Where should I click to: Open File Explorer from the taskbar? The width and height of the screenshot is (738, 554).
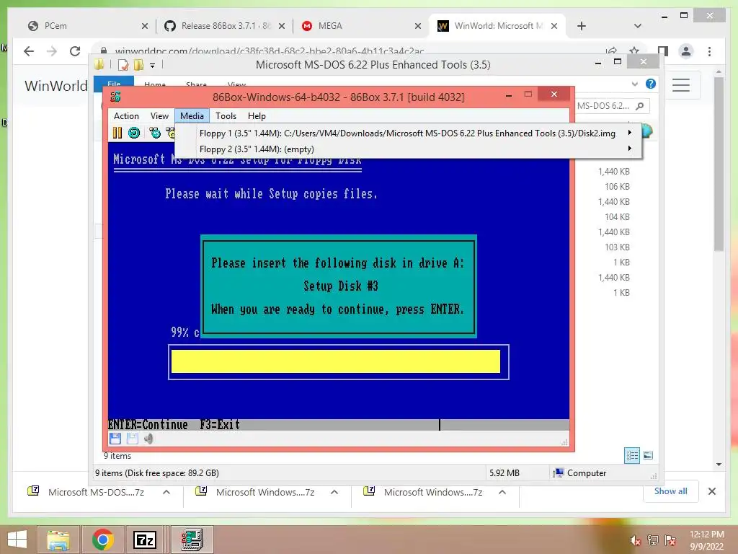58,540
